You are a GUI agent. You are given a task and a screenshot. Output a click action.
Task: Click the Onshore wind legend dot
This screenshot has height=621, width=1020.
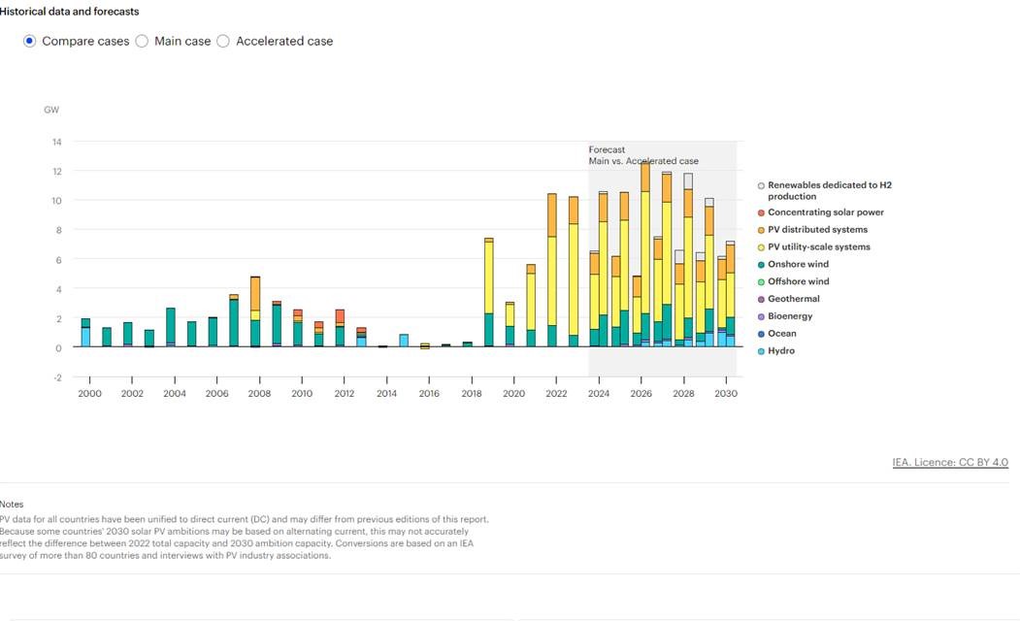coord(761,265)
